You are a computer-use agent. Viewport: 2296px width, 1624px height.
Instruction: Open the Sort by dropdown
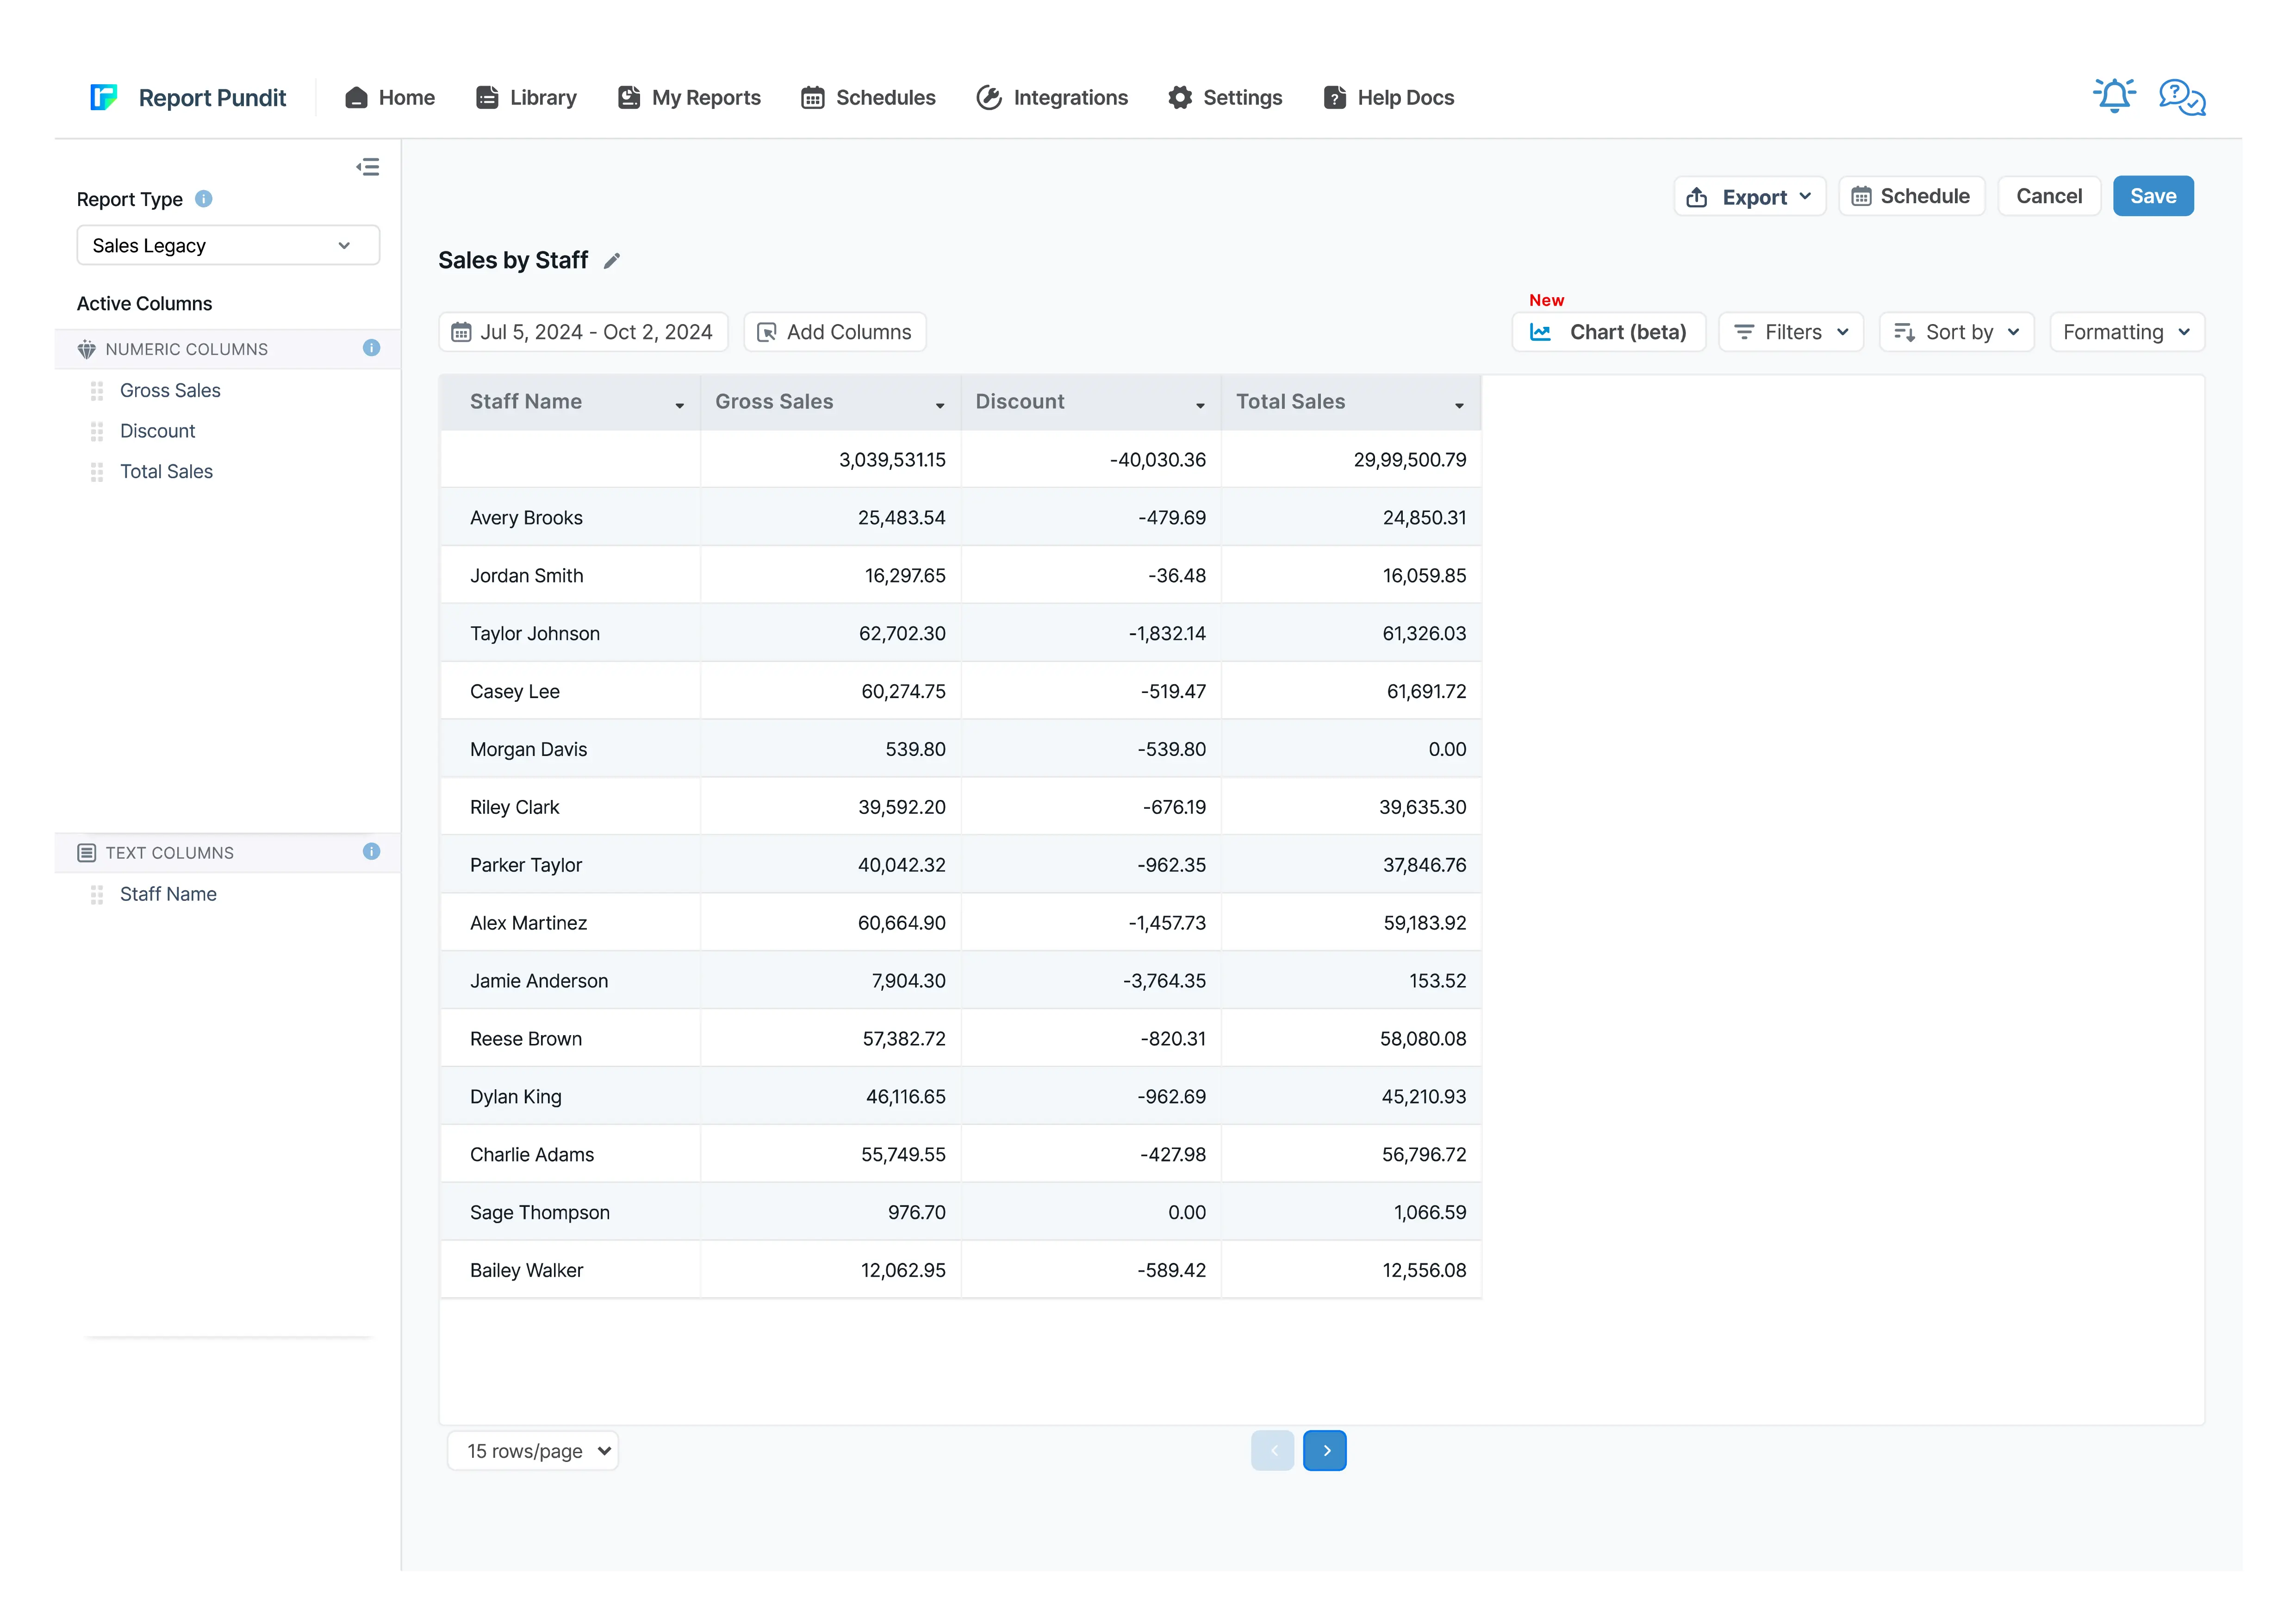tap(1956, 332)
